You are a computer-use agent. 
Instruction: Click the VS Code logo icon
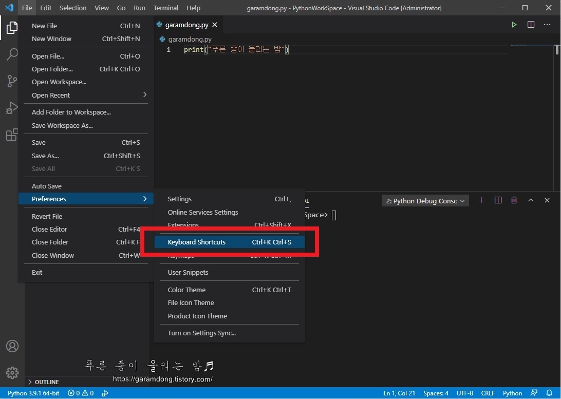click(x=9, y=8)
